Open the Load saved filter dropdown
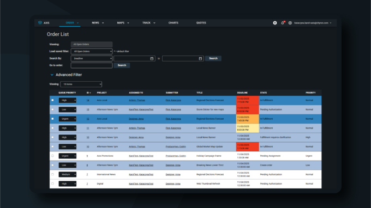The height and width of the screenshot is (208, 371). (x=92, y=52)
